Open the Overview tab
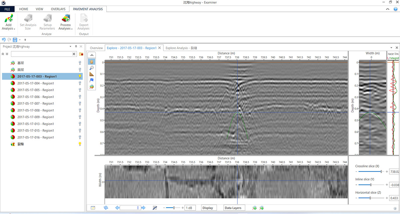This screenshot has height=214, width=400. [96, 48]
